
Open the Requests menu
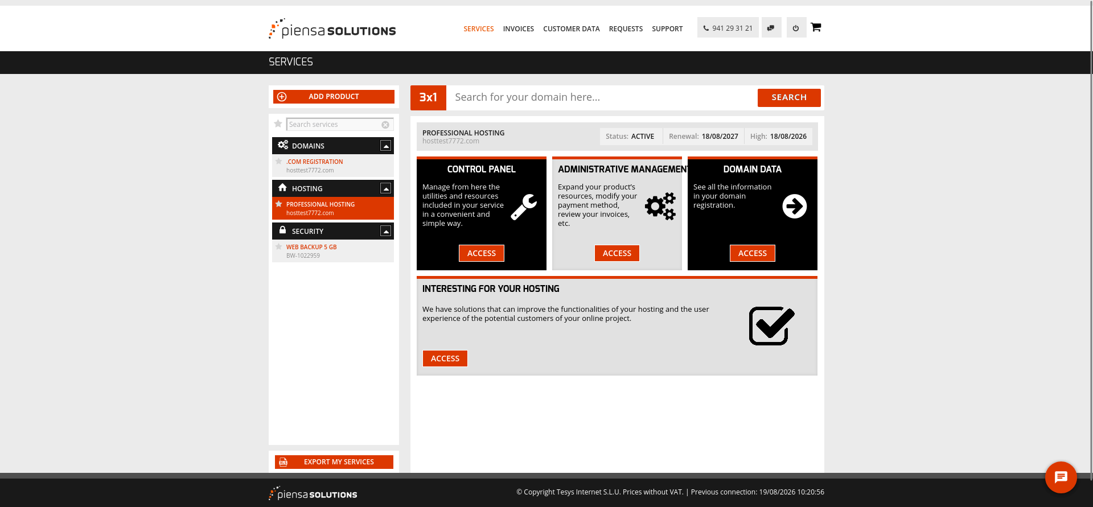(626, 29)
